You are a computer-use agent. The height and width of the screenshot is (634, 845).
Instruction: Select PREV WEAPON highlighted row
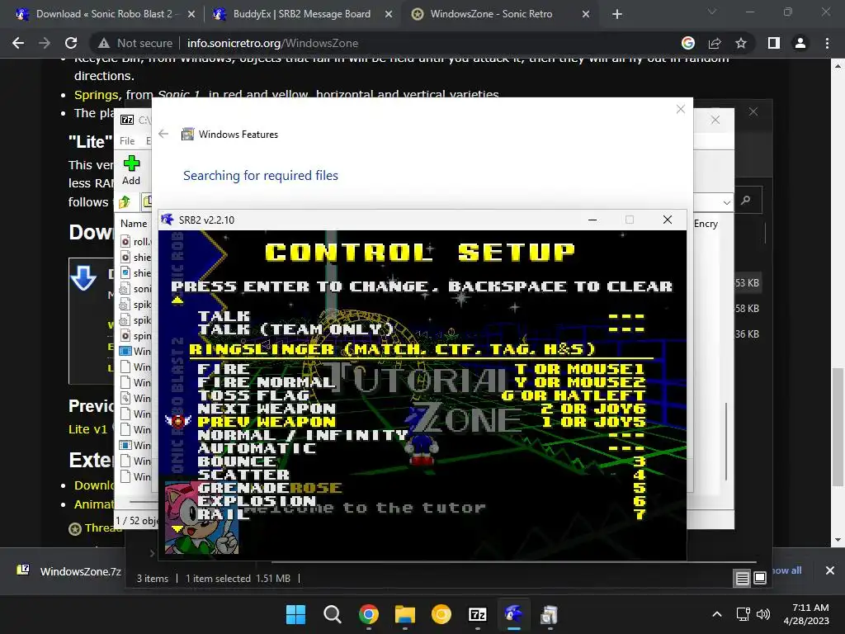(x=420, y=422)
